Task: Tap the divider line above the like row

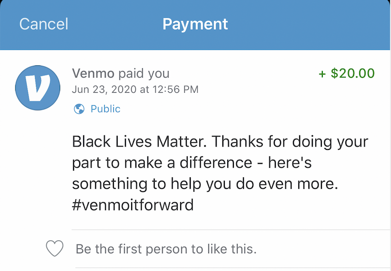Action: click(231, 230)
